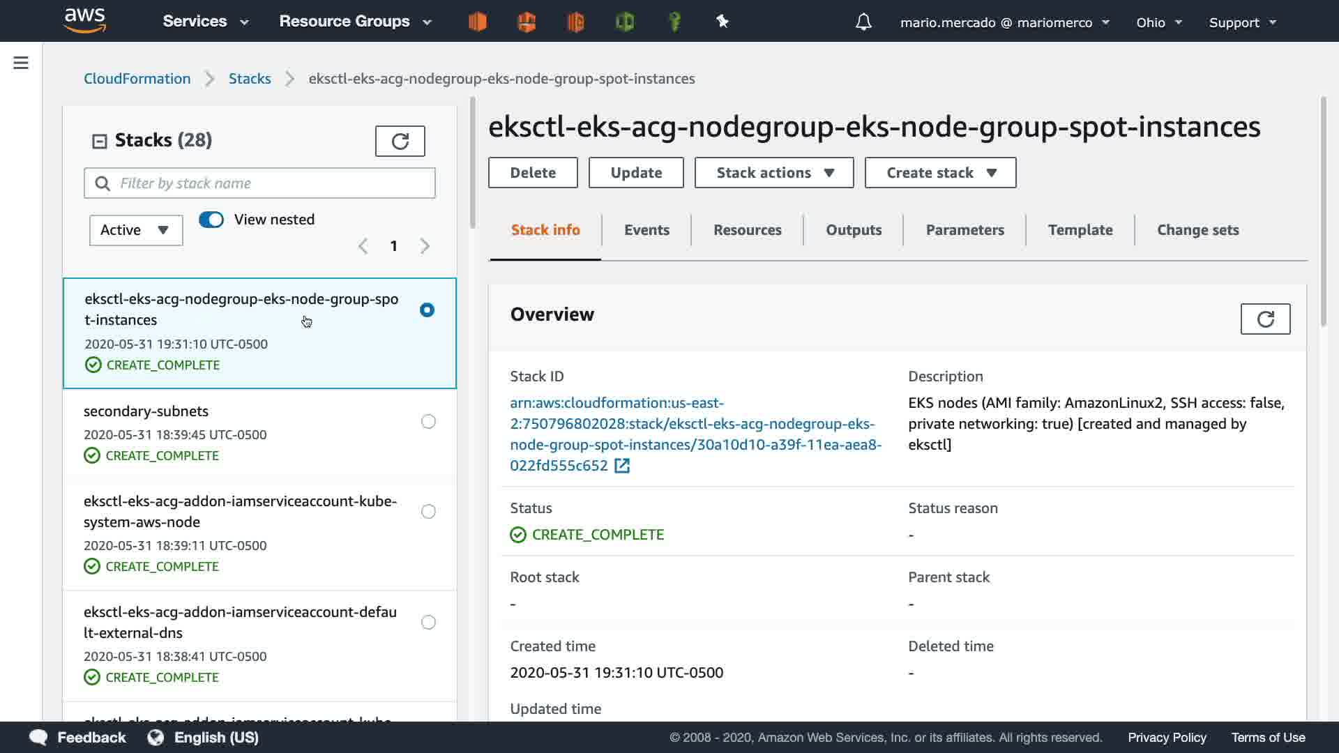Viewport: 1339px width, 753px height.
Task: Switch to the Events tab
Action: click(x=646, y=230)
